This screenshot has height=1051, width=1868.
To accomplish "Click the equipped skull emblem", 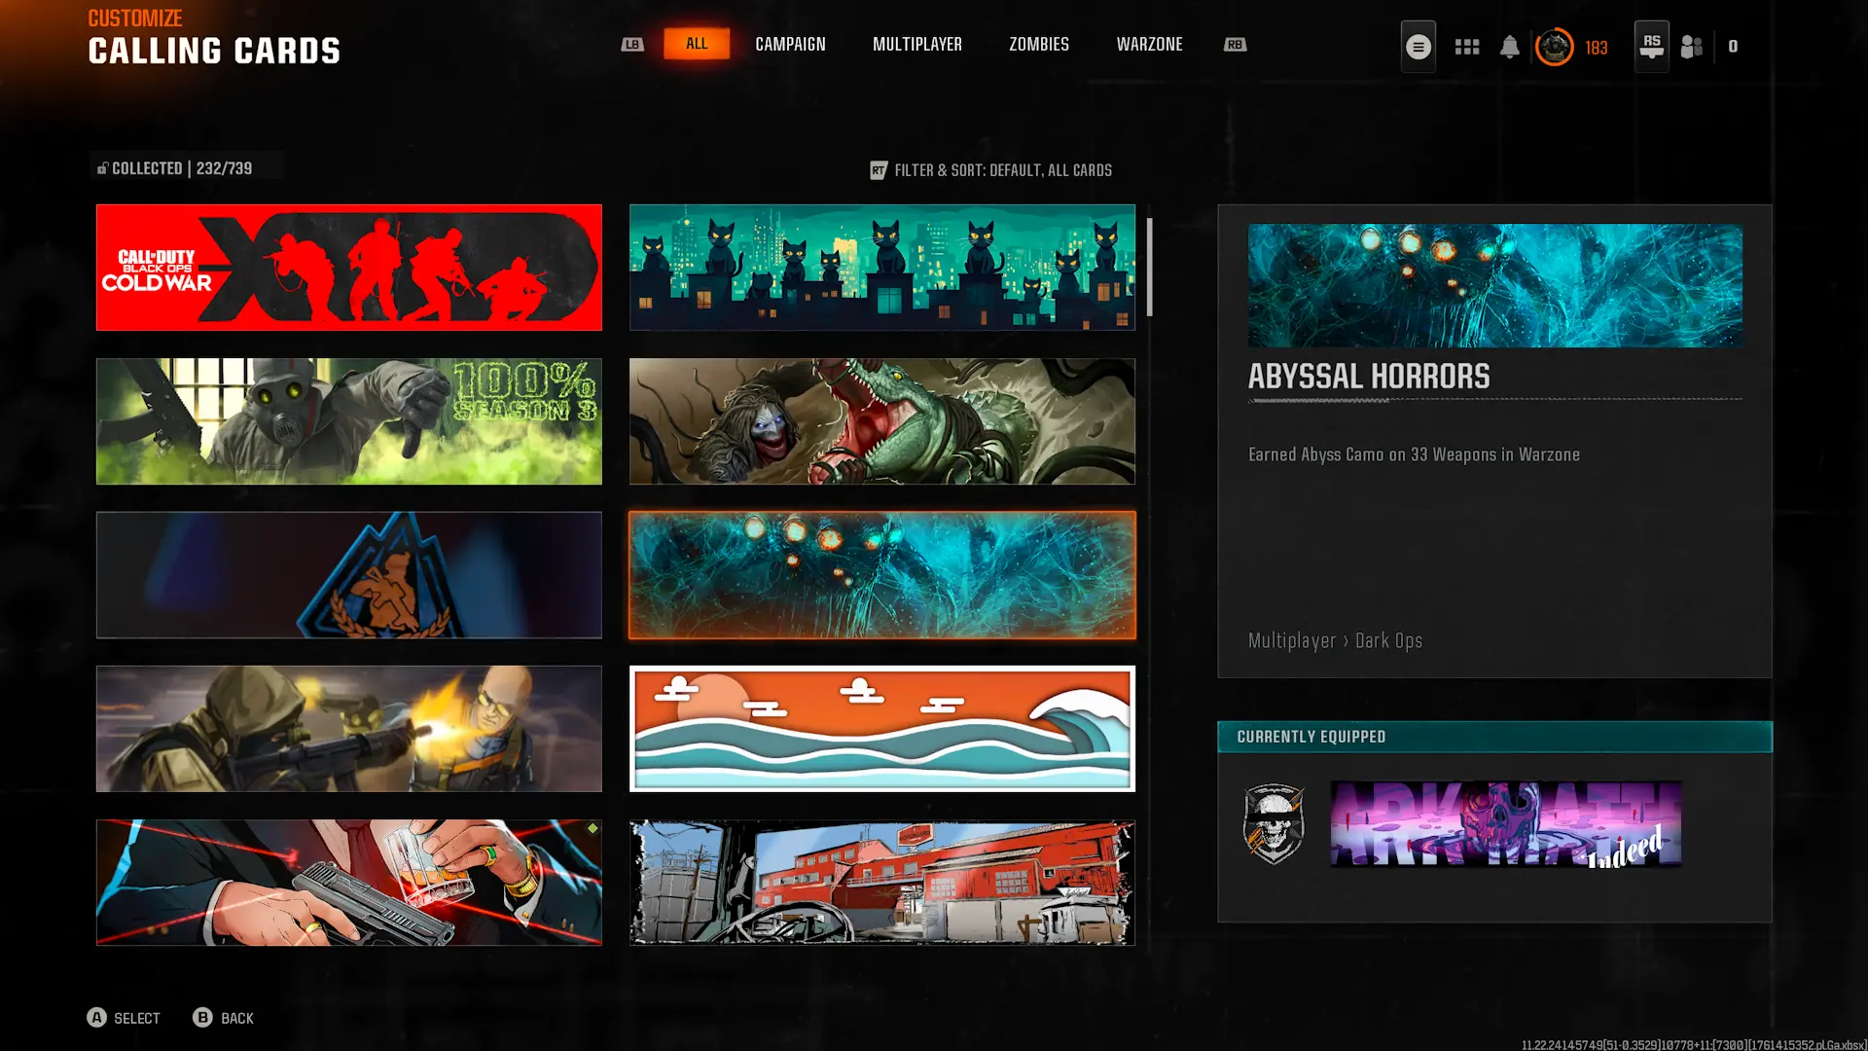I will tap(1274, 824).
